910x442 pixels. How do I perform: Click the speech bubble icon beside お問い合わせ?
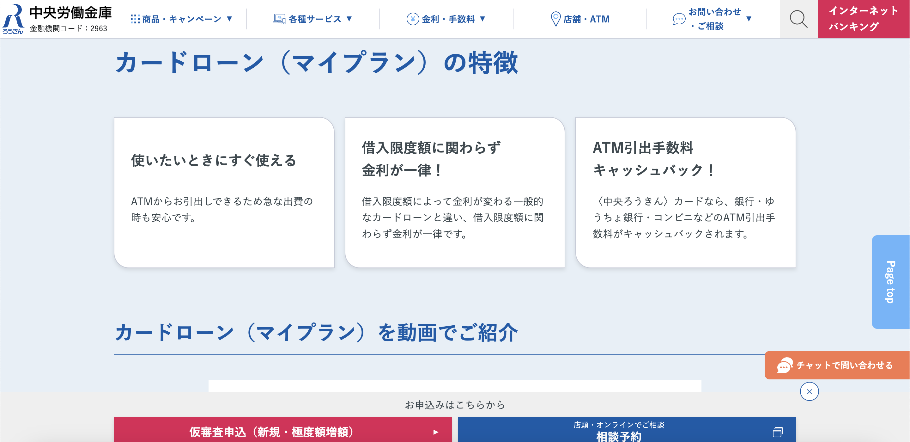pos(679,19)
